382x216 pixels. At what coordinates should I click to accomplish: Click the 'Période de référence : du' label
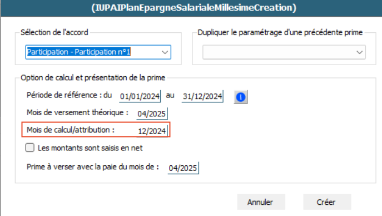click(x=69, y=95)
